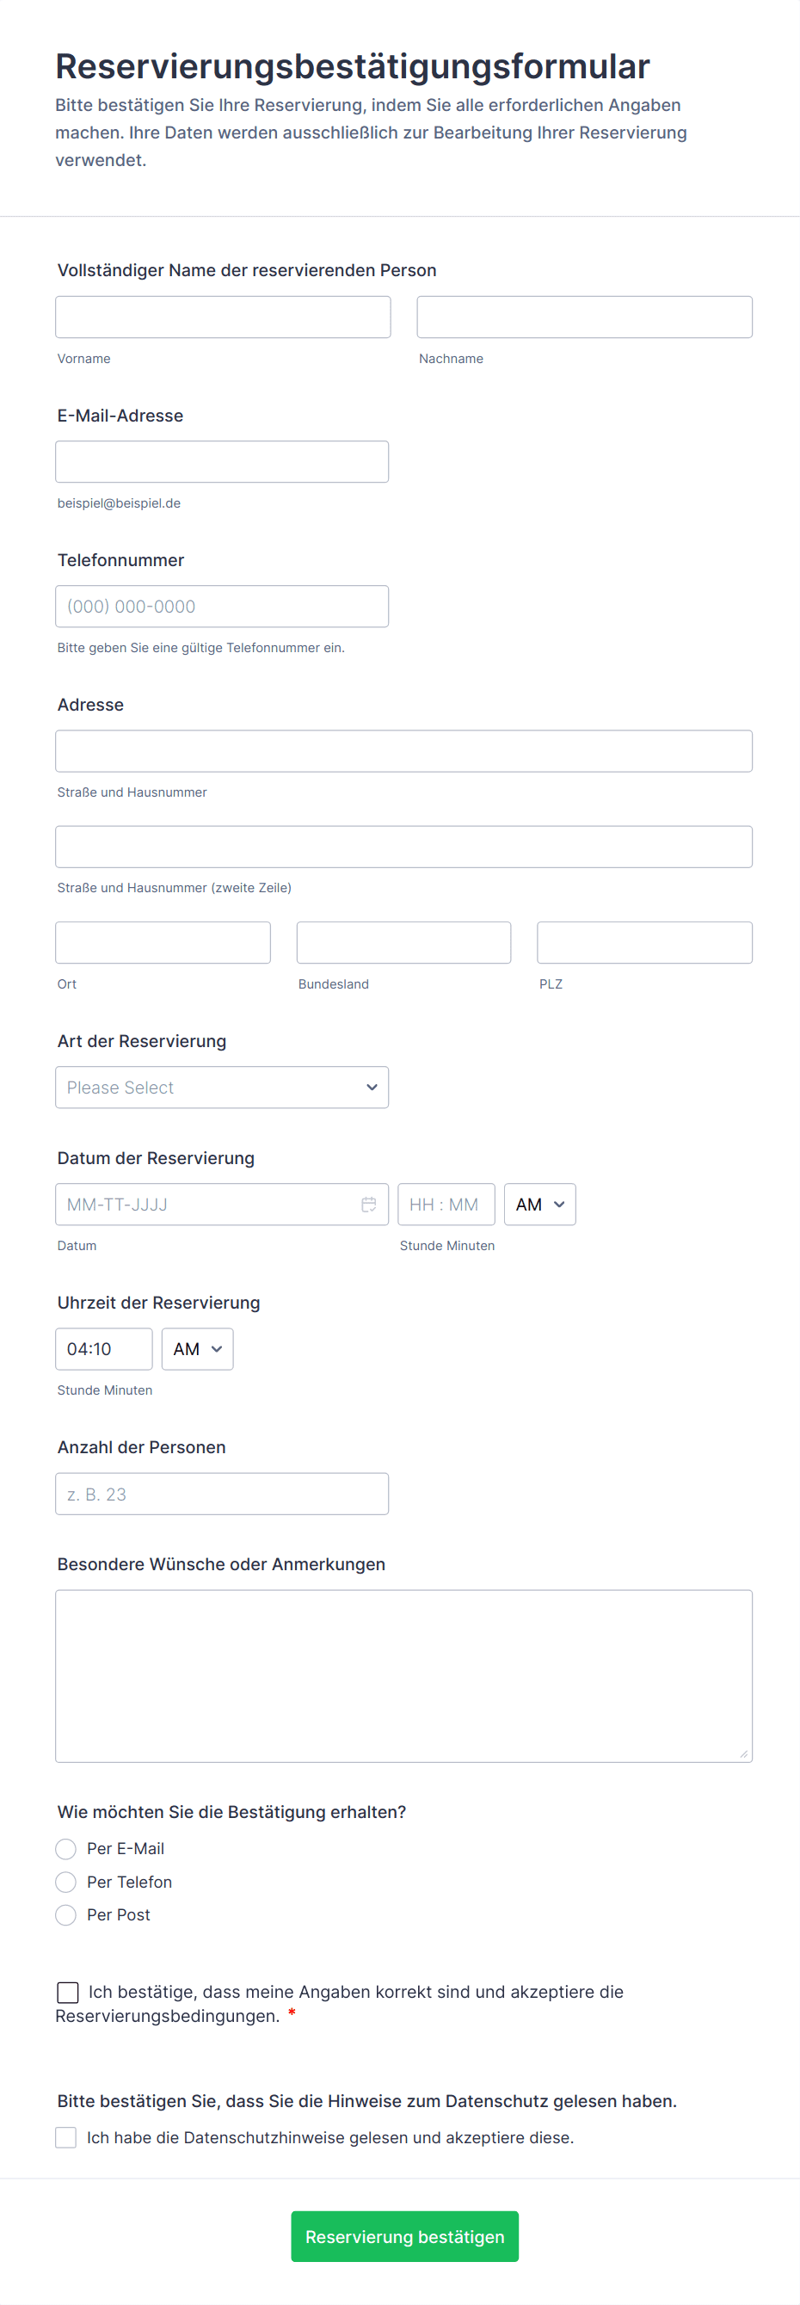Click the Telefonnummer field

pyautogui.click(x=222, y=607)
